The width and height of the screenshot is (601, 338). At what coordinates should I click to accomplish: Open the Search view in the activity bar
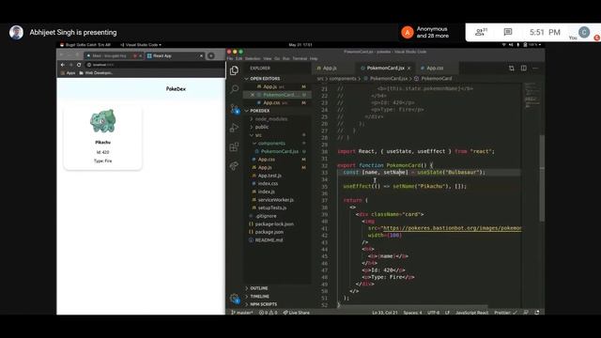(234, 89)
